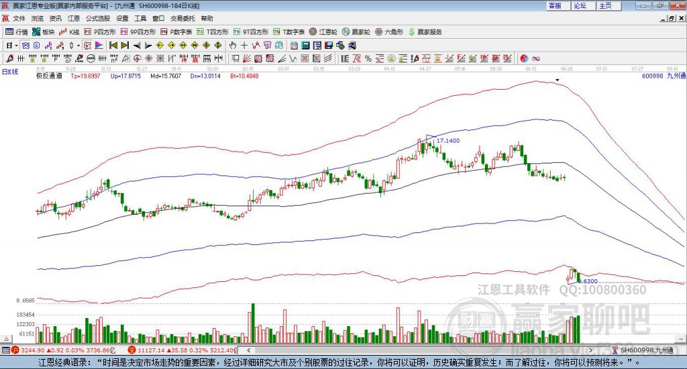Click the Shenzhen index 11127.14 status entry

point(182,350)
